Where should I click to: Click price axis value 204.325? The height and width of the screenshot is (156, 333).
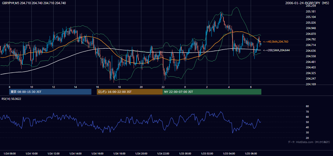point(311,73)
